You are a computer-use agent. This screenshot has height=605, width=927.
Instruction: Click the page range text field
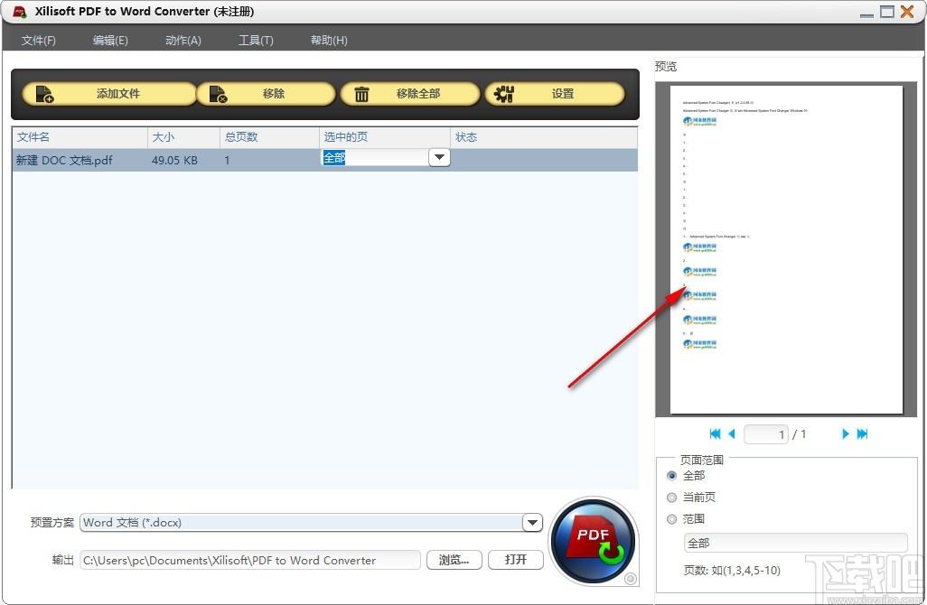[x=795, y=543]
